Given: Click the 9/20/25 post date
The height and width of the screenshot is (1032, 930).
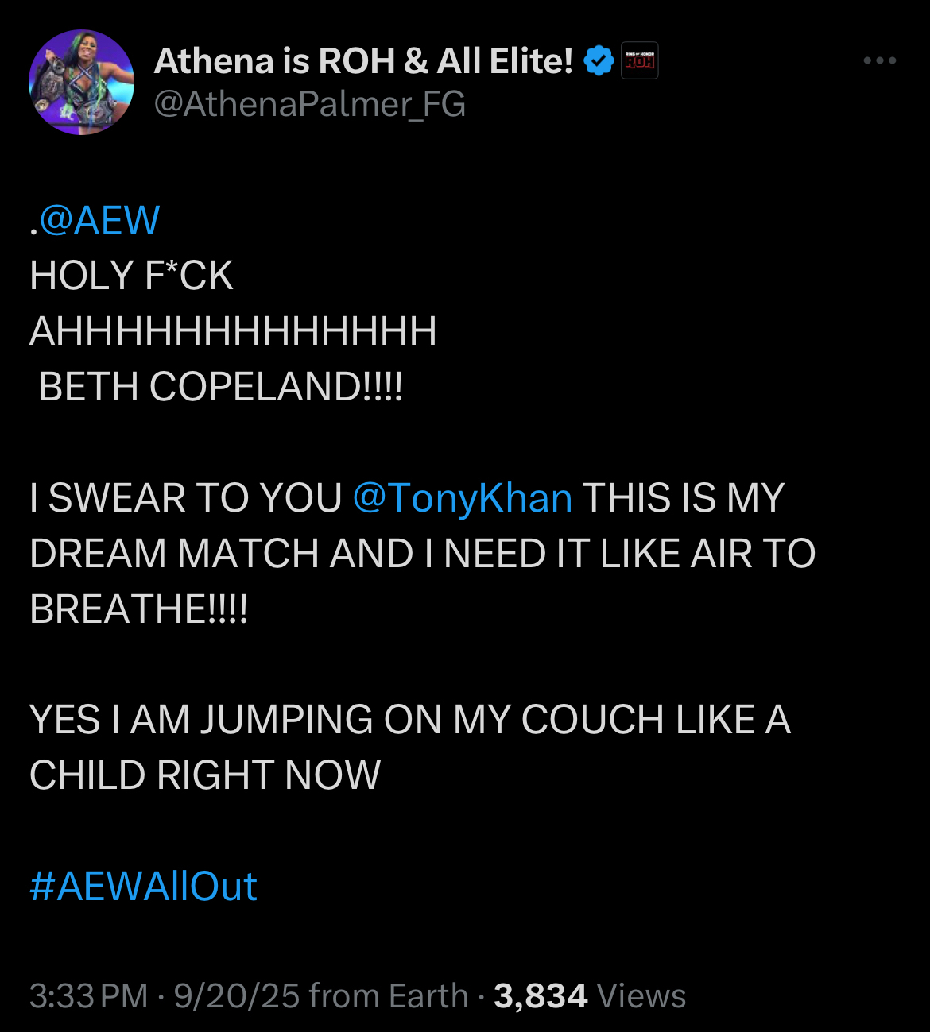Looking at the screenshot, I should [235, 996].
